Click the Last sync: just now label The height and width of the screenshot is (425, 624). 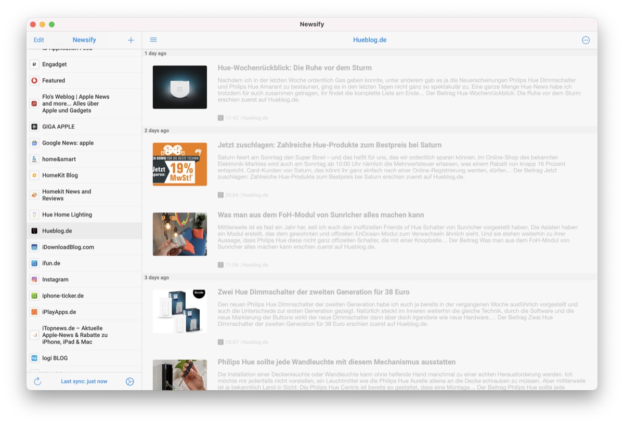[84, 381]
